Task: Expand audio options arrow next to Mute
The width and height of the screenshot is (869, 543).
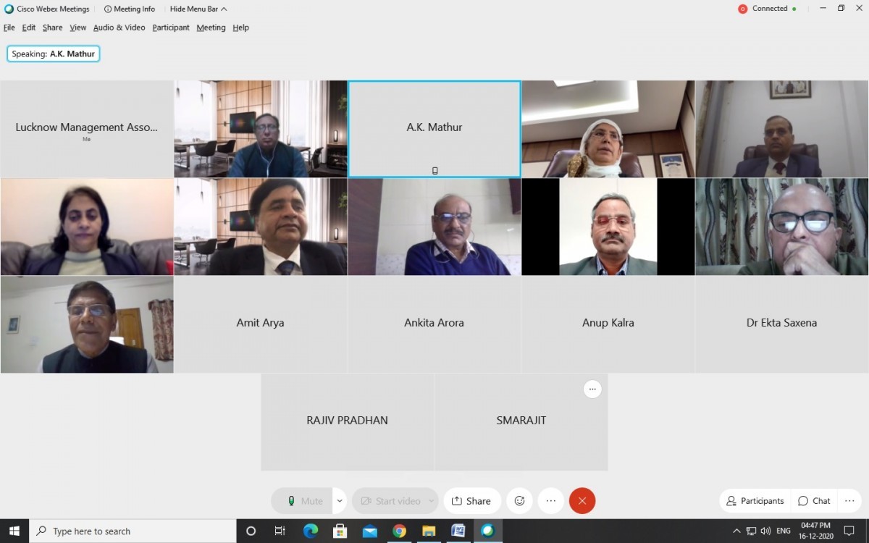Action: point(340,501)
